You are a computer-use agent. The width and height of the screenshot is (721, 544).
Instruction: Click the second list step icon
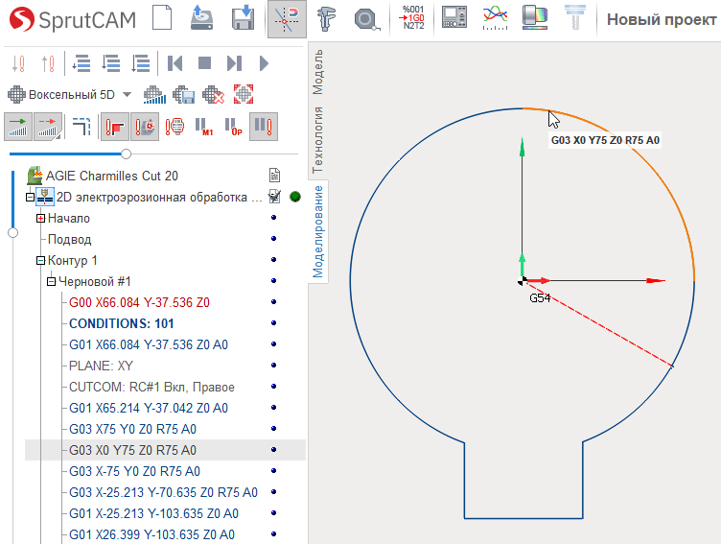pos(110,63)
